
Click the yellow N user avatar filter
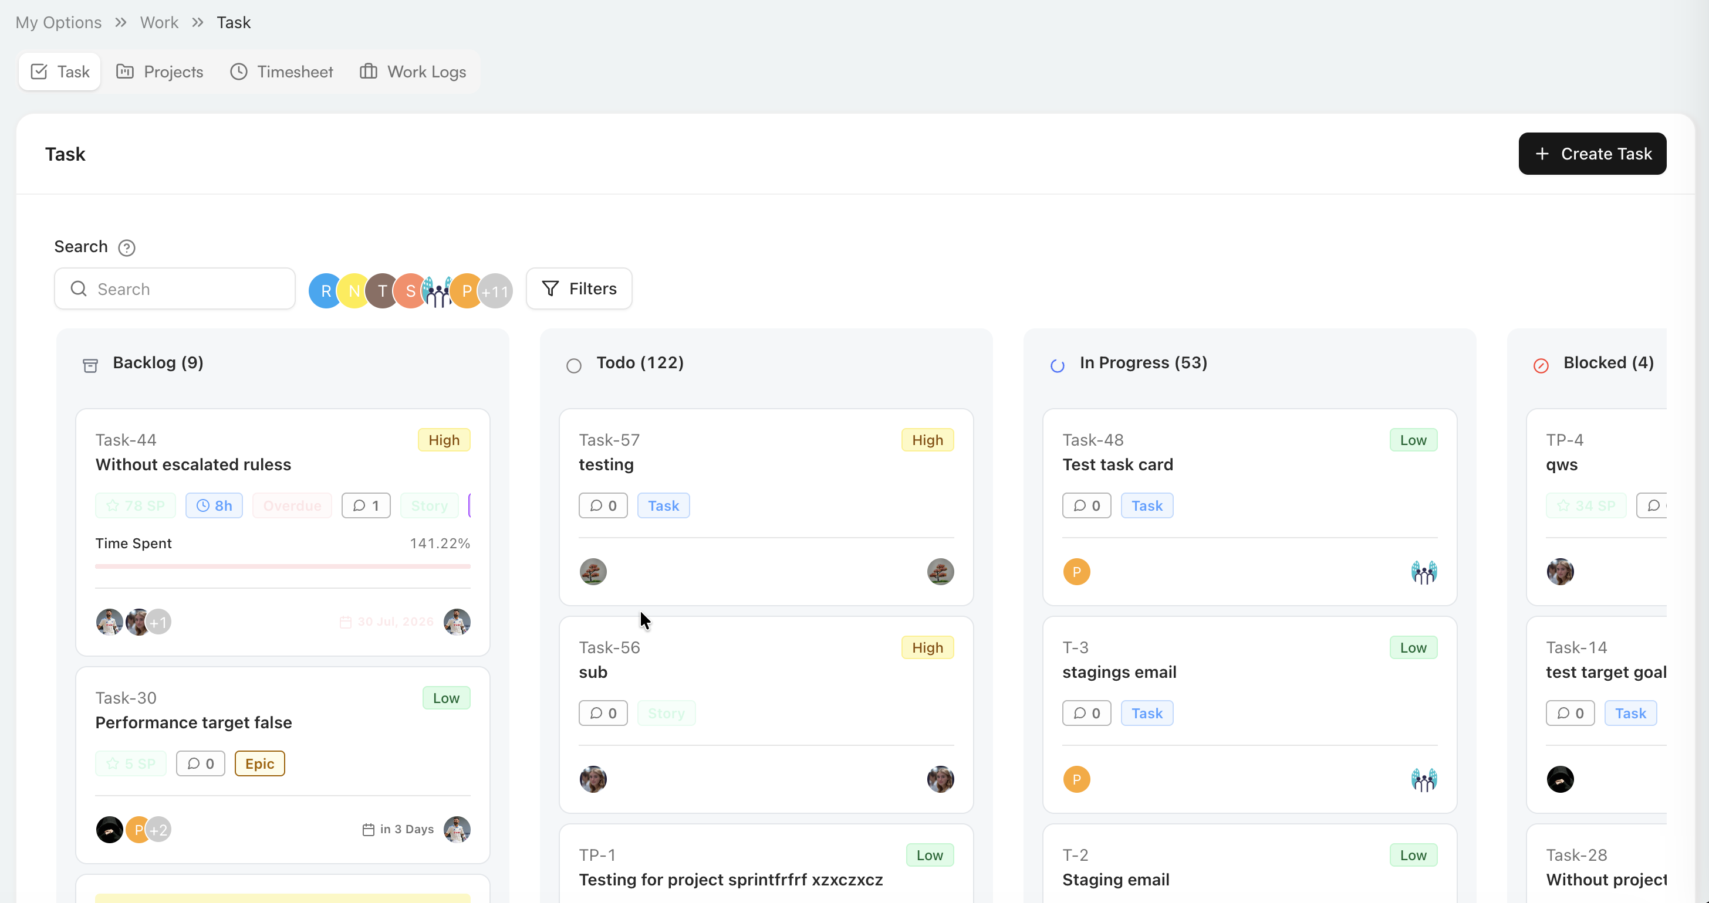354,290
